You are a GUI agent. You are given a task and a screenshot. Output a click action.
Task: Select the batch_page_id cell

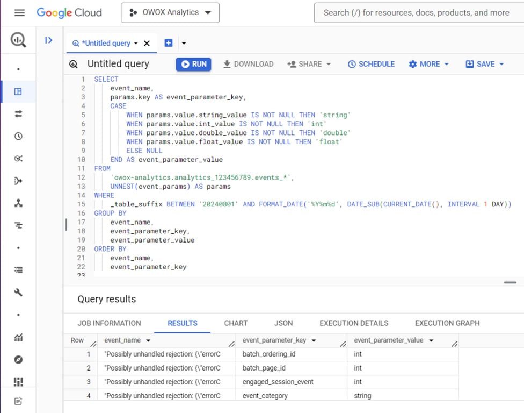(x=291, y=368)
